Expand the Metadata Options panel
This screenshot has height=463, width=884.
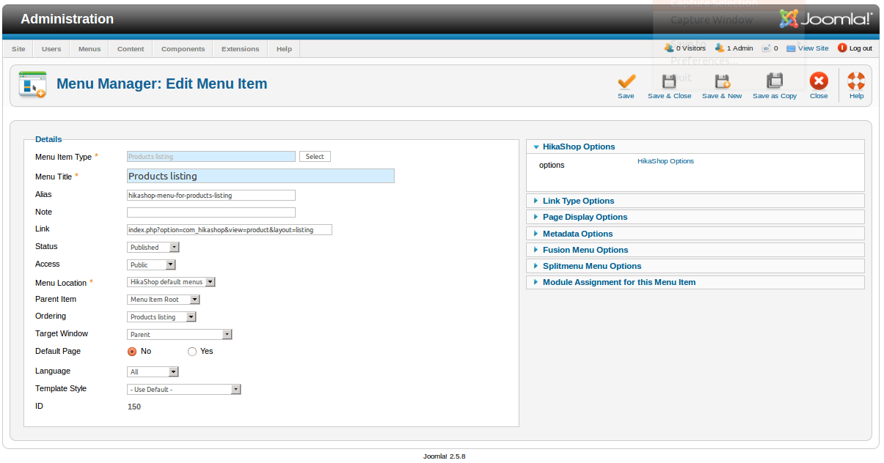coord(577,234)
